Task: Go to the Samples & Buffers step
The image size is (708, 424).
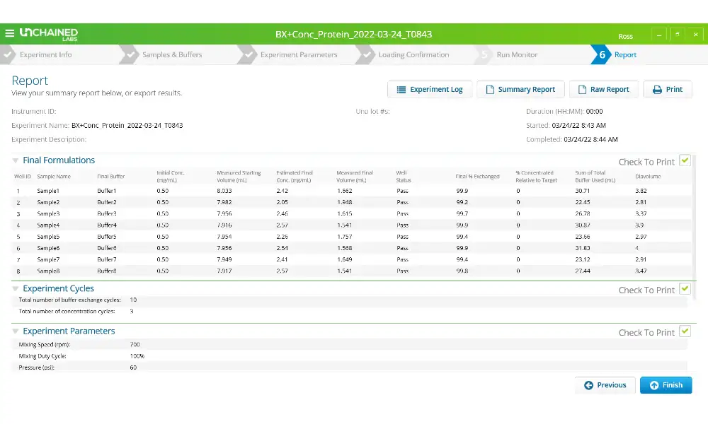Action: [171, 54]
